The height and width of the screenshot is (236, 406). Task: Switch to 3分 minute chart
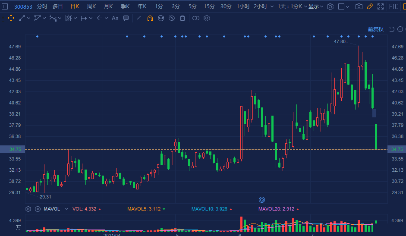176,6
